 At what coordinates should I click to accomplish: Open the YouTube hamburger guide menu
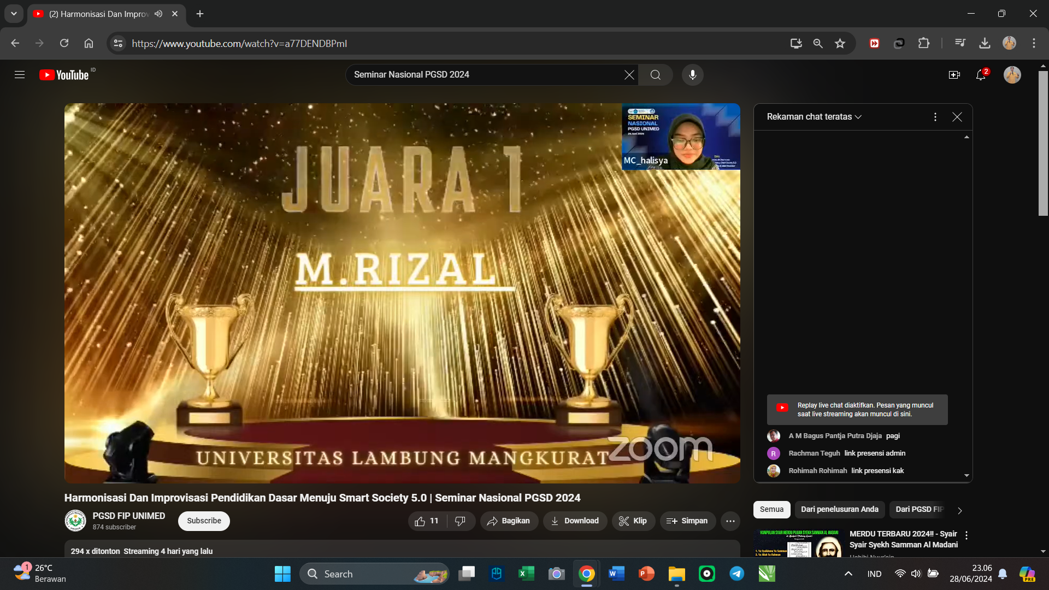click(x=20, y=75)
